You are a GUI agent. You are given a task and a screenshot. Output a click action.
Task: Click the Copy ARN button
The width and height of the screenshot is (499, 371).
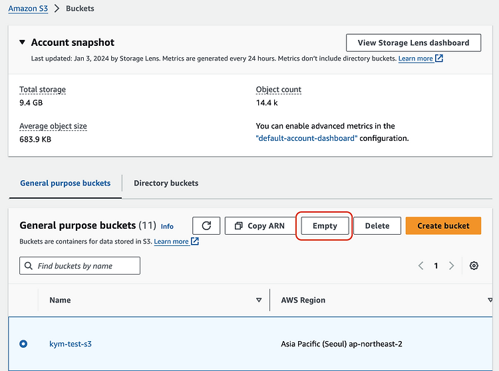coord(260,225)
